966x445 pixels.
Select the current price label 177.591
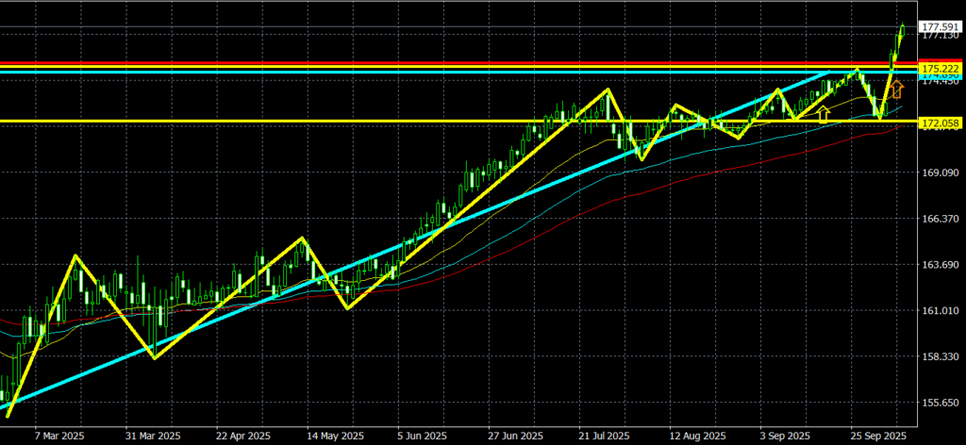[x=941, y=26]
